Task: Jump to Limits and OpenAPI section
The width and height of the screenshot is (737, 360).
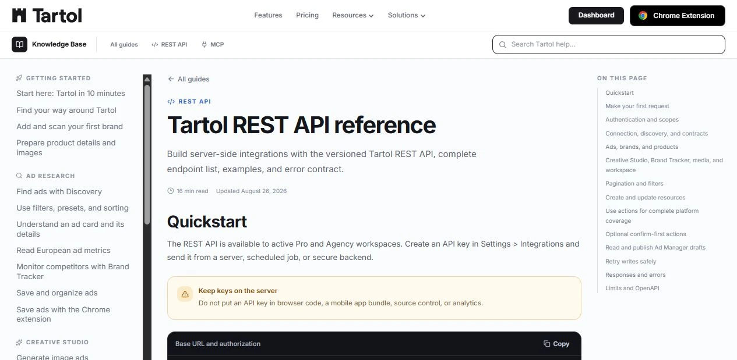Action: click(x=632, y=288)
